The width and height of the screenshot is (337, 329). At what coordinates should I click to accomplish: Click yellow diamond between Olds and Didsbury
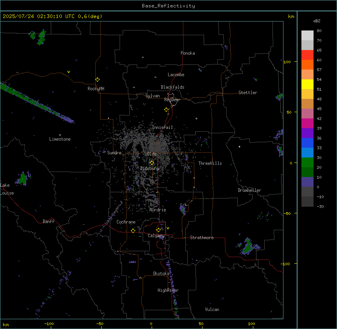click(152, 163)
